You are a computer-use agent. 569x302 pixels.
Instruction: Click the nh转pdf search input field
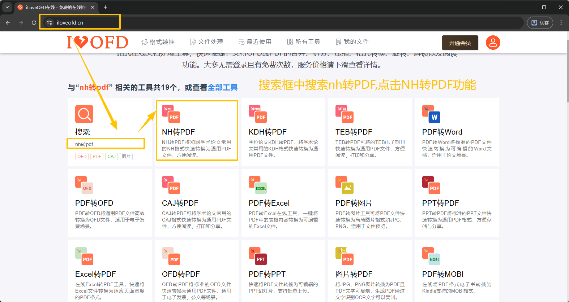[106, 144]
